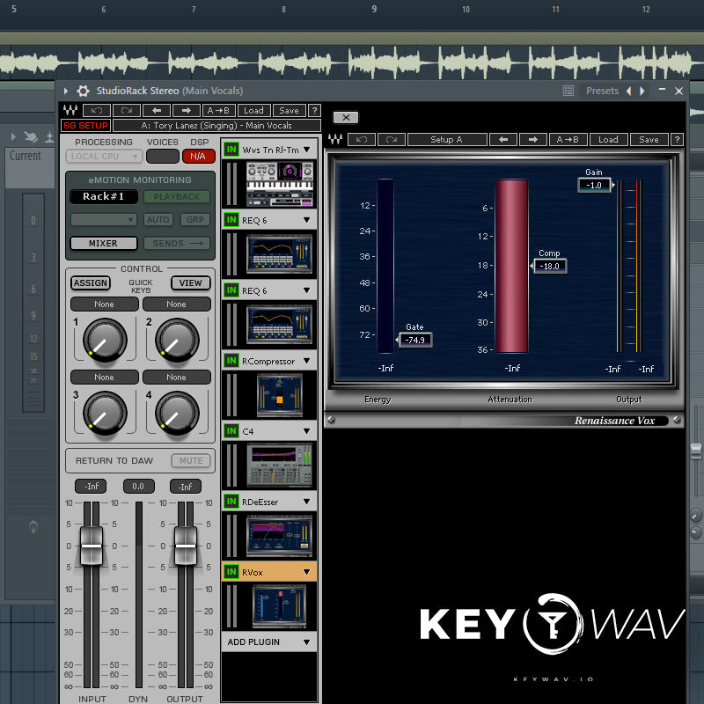Open ADD PLUGIN dropdown
Viewport: 704px width, 704px height.
pos(269,642)
